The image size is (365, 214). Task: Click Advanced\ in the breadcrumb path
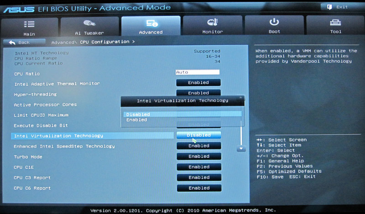pyautogui.click(x=64, y=42)
